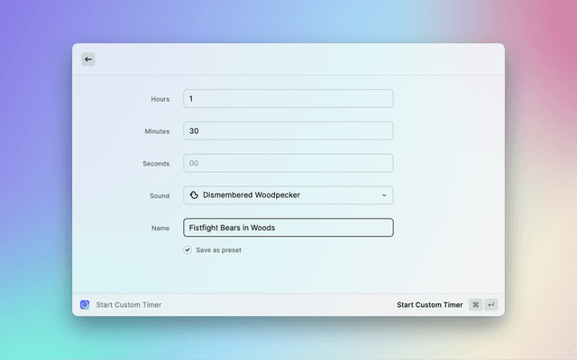Screen dimensions: 577x360
Task: Click the back arrow button
Action: coord(87,59)
